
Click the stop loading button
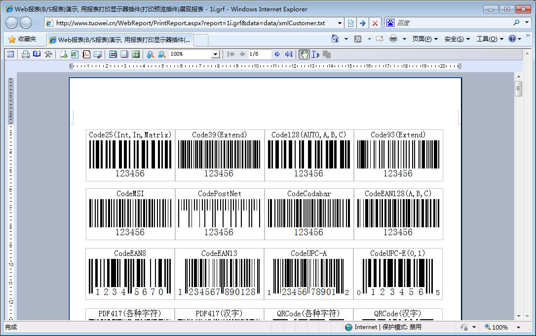pos(375,23)
